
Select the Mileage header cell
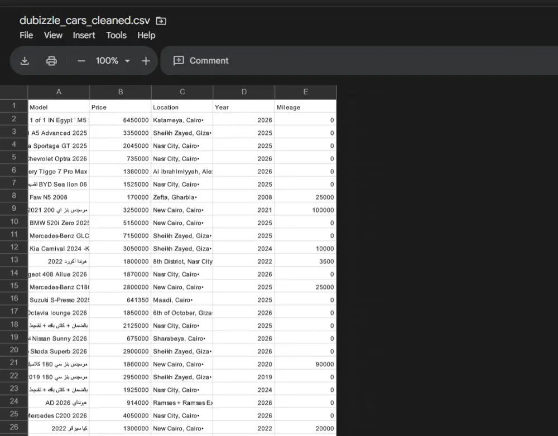[305, 106]
